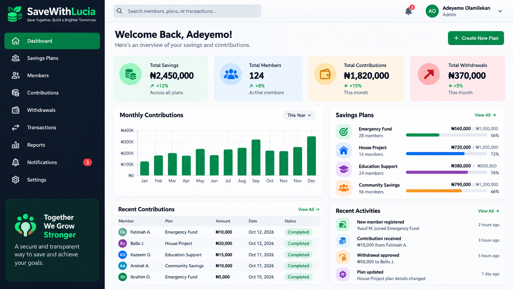Click the ₦20,000 amount for Bello J.
This screenshot has width=513, height=289.
(224, 244)
